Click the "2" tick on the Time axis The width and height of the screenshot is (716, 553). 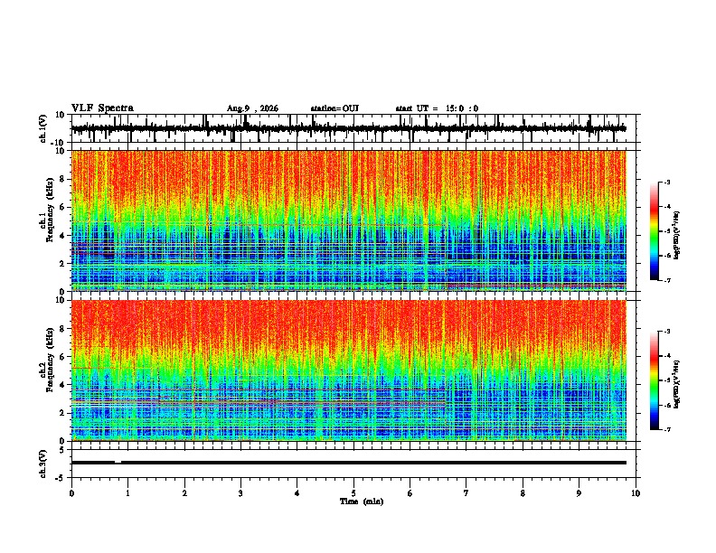pyautogui.click(x=184, y=493)
